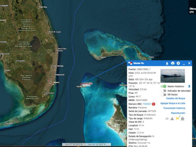Open the Detalles del Buque link
The height and width of the screenshot is (147, 196).
click(176, 98)
